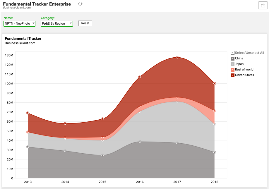Viewport: 269px width, 189px height.
Task: Click the Fundamental Tracker Enterprise page title
Action: tap(37, 4)
